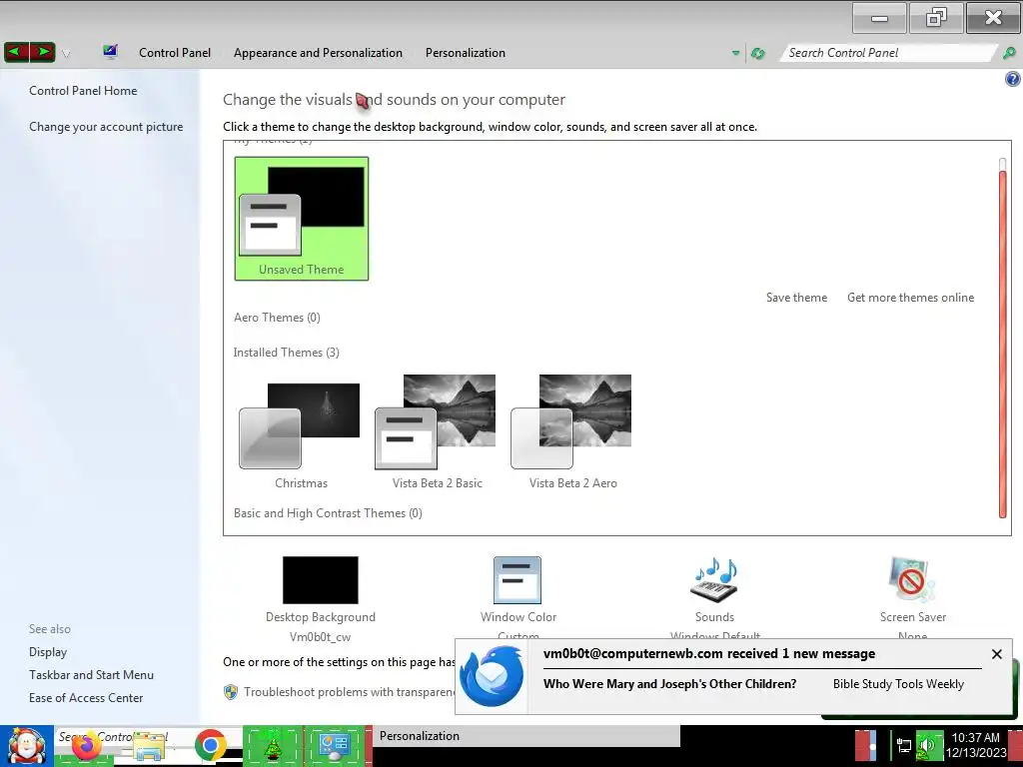Open Change your account picture
The width and height of the screenshot is (1023, 767).
coord(106,127)
